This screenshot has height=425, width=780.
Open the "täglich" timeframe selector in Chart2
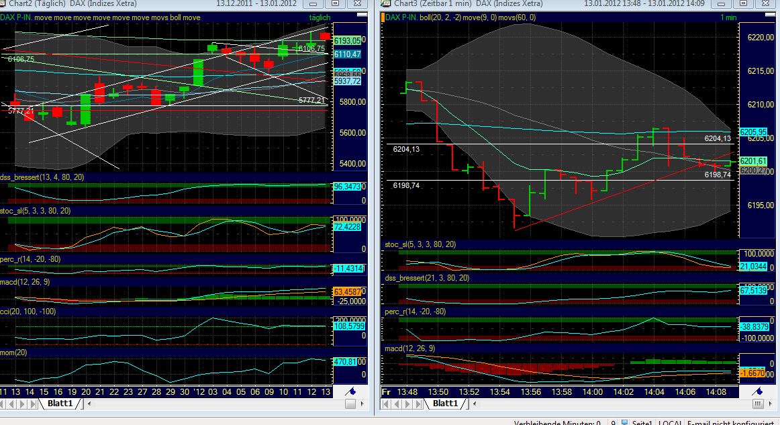321,16
